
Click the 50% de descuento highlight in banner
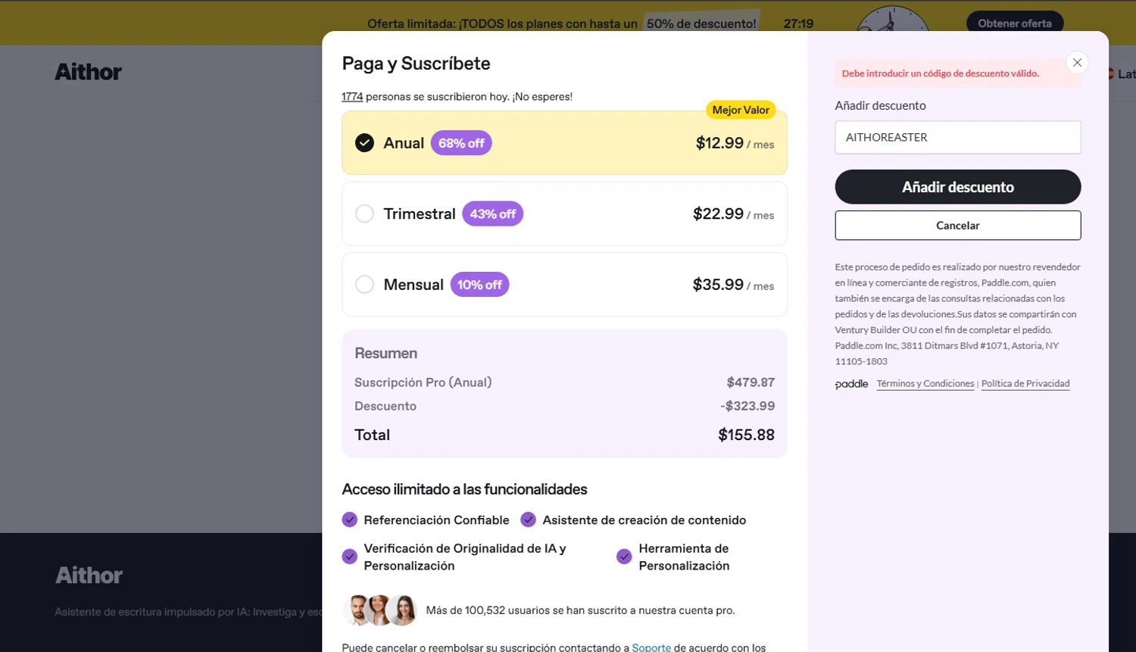701,23
